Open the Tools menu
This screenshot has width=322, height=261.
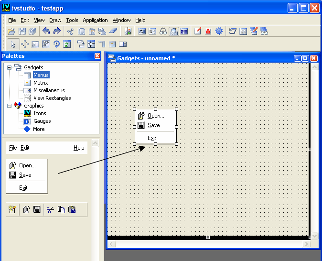pyautogui.click(x=72, y=20)
